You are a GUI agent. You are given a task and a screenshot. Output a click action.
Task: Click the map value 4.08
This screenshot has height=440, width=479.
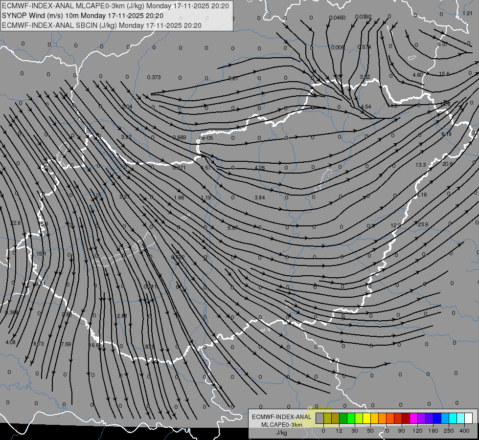coord(10,342)
